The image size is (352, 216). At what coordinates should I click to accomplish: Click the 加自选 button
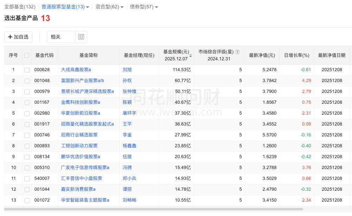coord(18,36)
